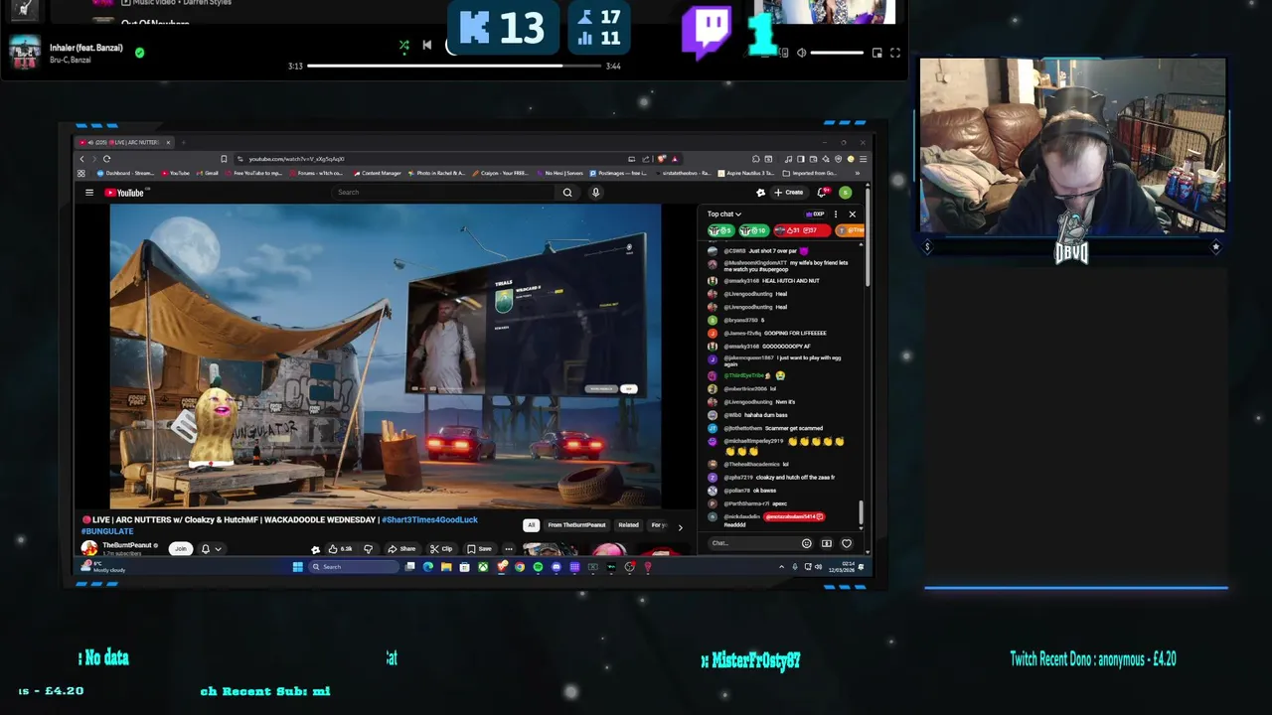1272x715 pixels.
Task: Skip to previous track in music player
Action: (427, 45)
